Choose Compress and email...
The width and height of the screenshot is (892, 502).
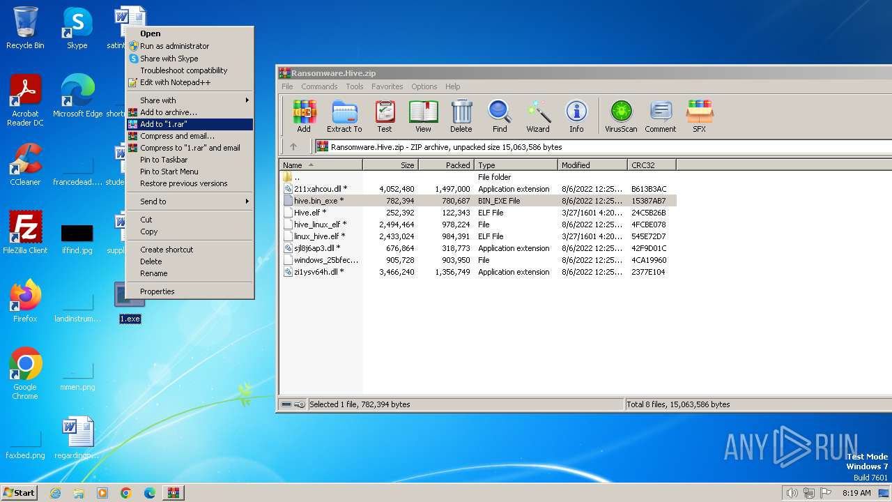190,136
